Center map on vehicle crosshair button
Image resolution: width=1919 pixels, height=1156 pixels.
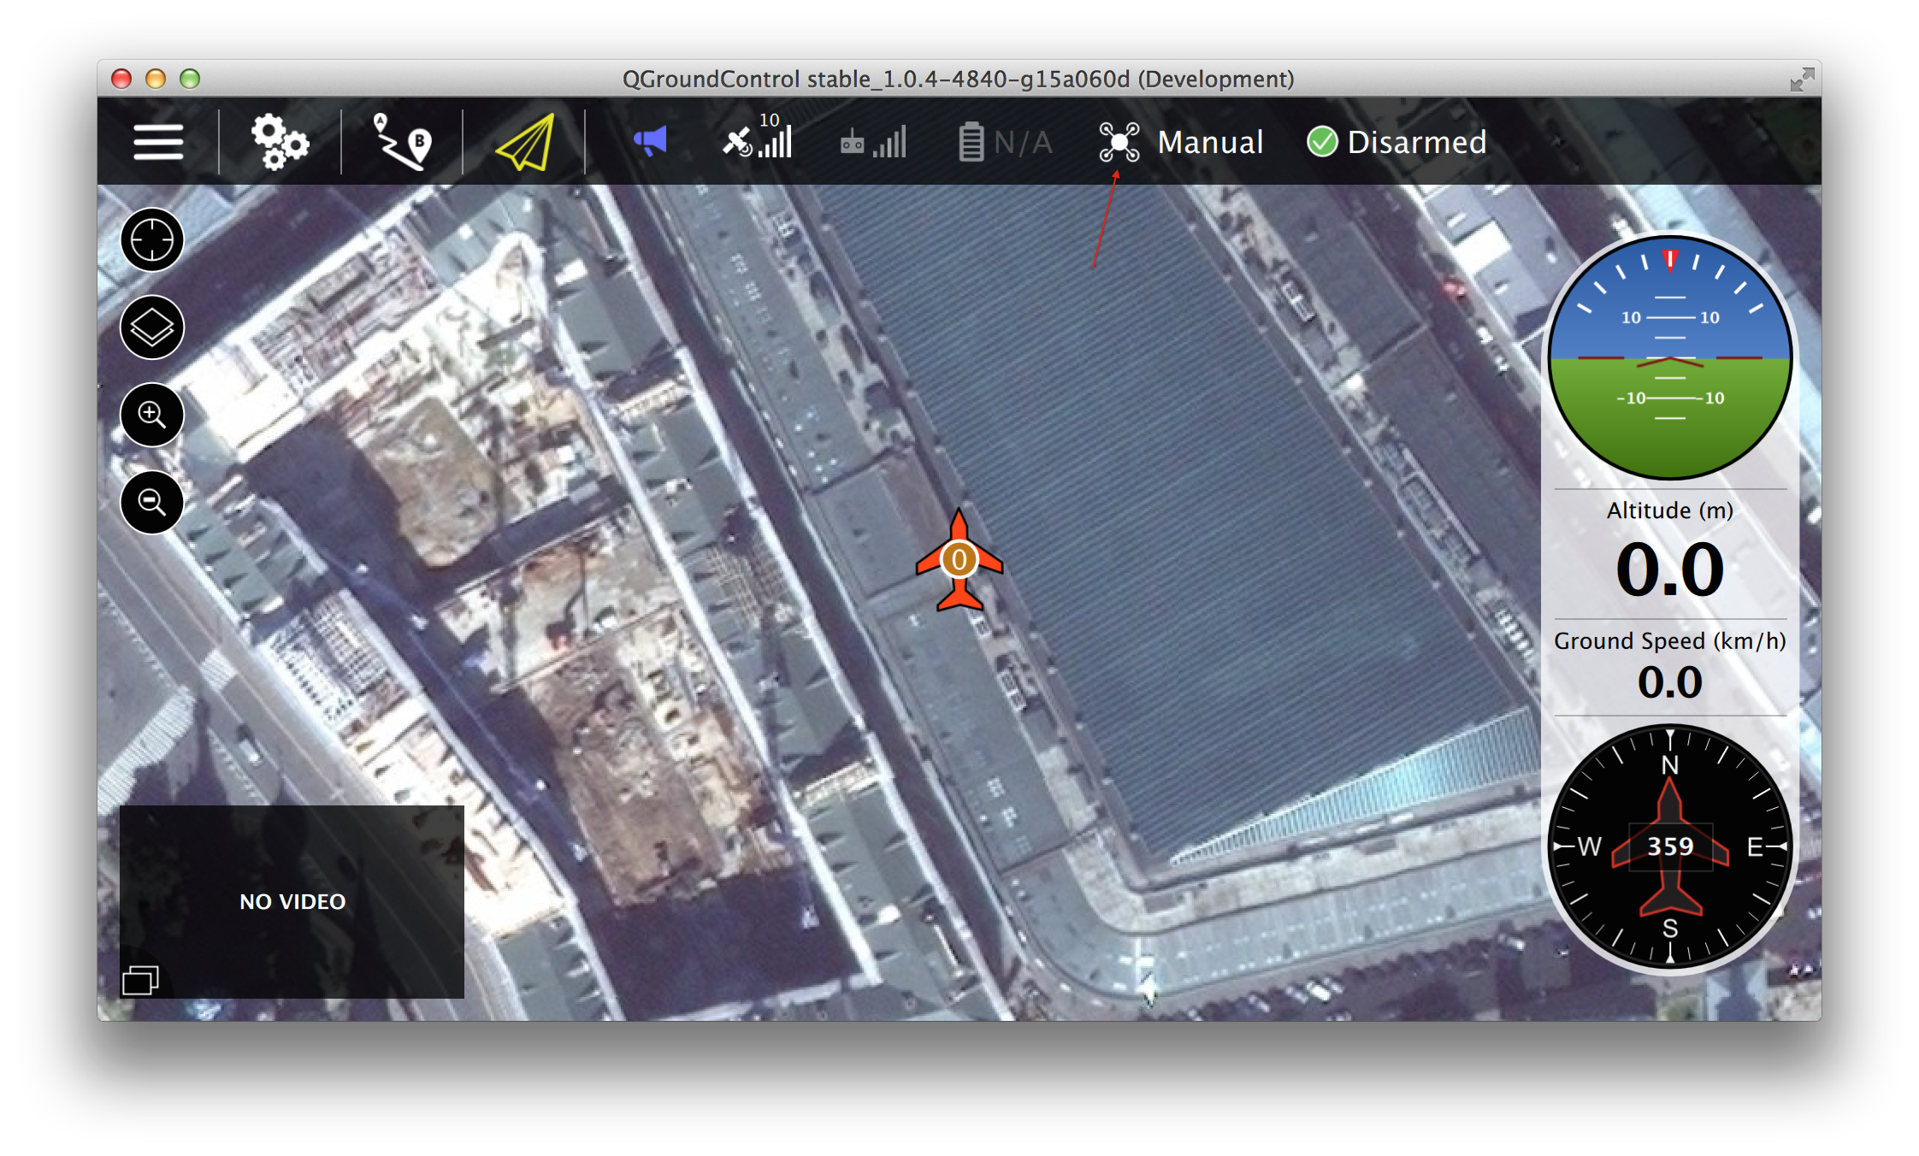pyautogui.click(x=152, y=239)
